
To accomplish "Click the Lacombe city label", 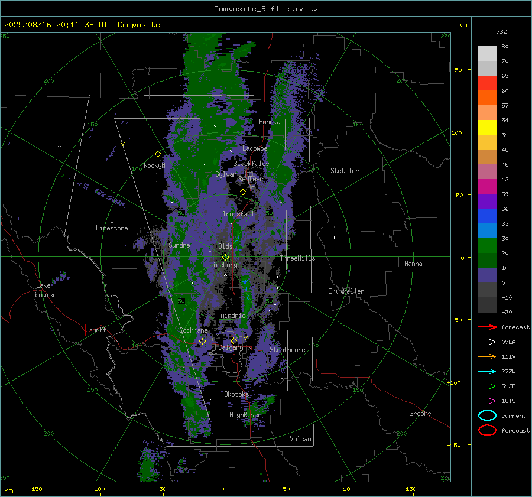I will [255, 148].
